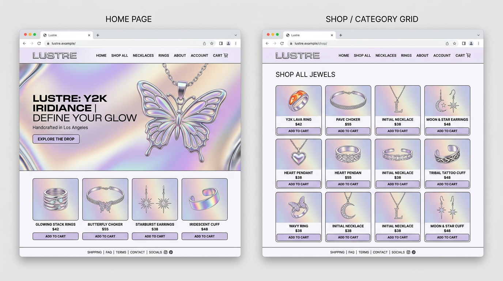Click share icon in the Home Page address bar
This screenshot has width=503, height=281.
click(x=204, y=44)
